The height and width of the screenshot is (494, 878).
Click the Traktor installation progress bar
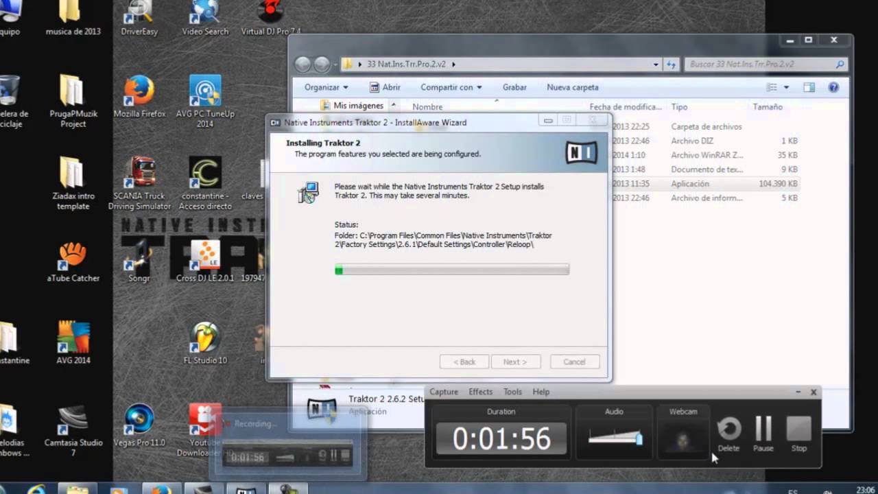click(452, 270)
